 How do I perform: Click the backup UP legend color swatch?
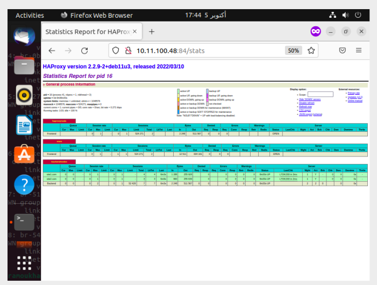click(x=207, y=91)
